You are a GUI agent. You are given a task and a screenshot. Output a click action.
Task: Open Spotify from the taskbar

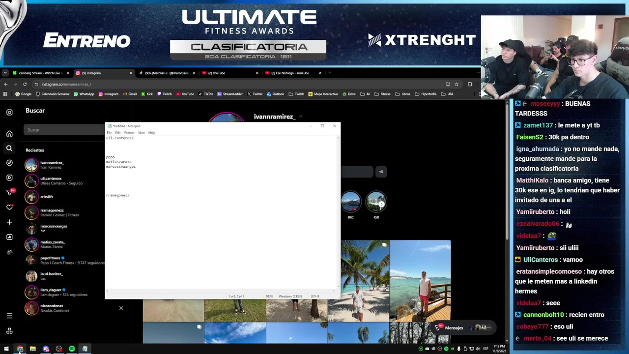tap(72, 349)
